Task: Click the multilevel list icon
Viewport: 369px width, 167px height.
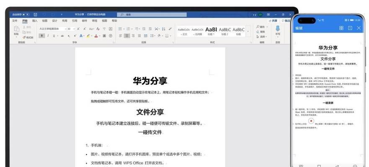Action: click(x=136, y=29)
